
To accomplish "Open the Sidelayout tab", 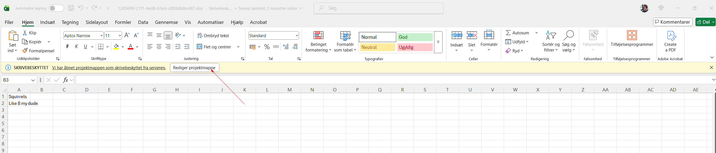I will pyautogui.click(x=97, y=22).
